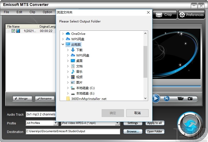Click the 00:00:22 length cell
The height and width of the screenshot is (142, 208).
tap(46, 31)
